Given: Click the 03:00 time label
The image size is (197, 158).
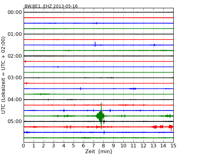Looking at the screenshot, I should coord(15,78).
